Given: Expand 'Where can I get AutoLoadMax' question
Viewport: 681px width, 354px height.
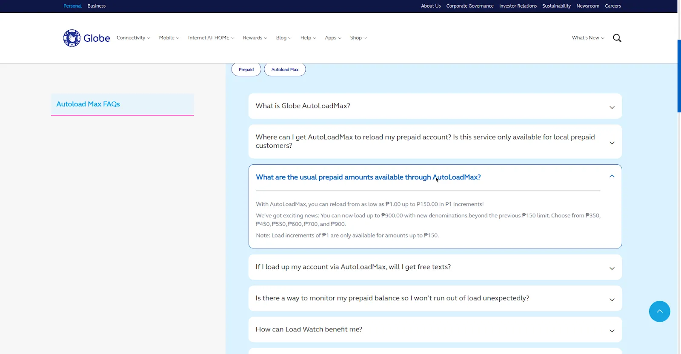Looking at the screenshot, I should [x=435, y=141].
